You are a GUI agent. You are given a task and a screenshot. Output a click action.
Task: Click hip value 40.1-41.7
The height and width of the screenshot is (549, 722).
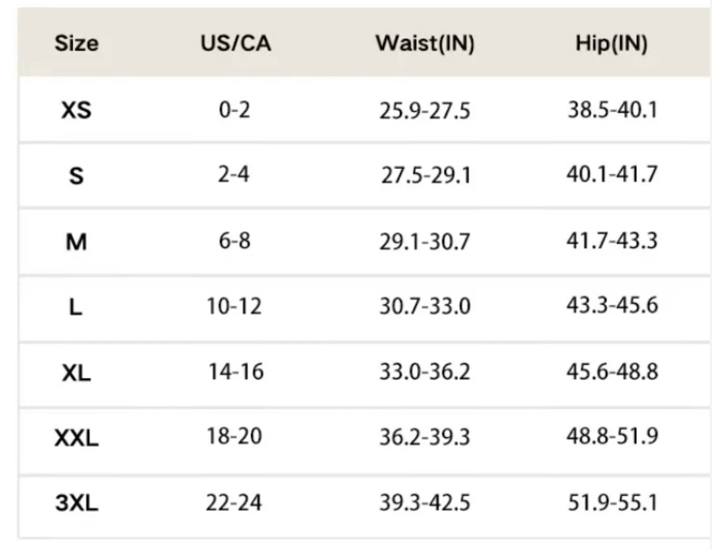click(611, 174)
